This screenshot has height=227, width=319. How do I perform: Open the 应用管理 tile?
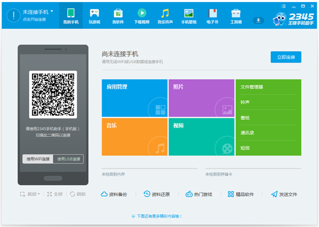click(x=135, y=98)
